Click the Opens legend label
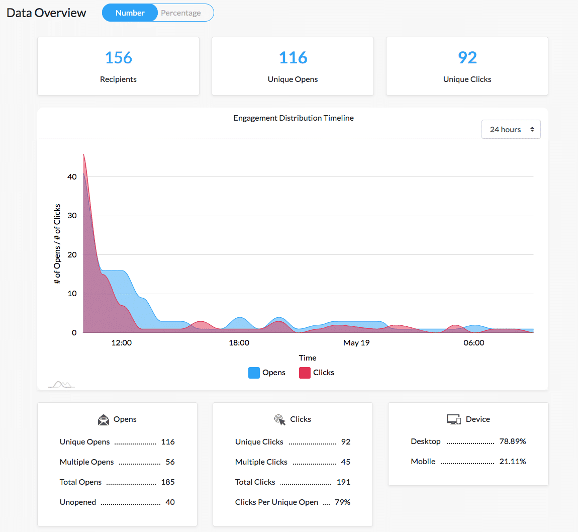This screenshot has height=532, width=578. (274, 373)
